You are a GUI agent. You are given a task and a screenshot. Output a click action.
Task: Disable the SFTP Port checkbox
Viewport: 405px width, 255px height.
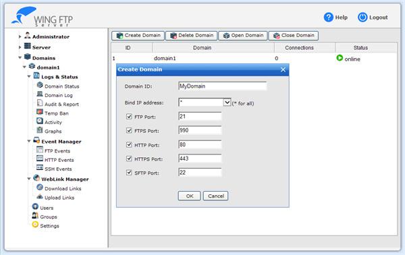129,173
